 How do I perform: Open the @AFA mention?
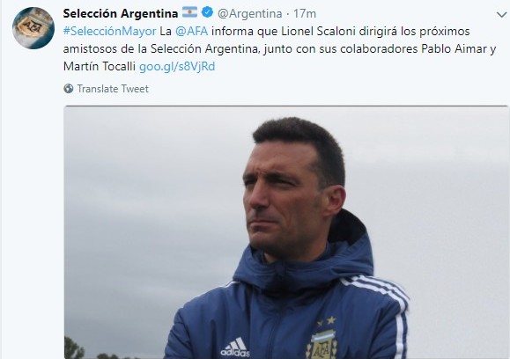click(x=191, y=31)
